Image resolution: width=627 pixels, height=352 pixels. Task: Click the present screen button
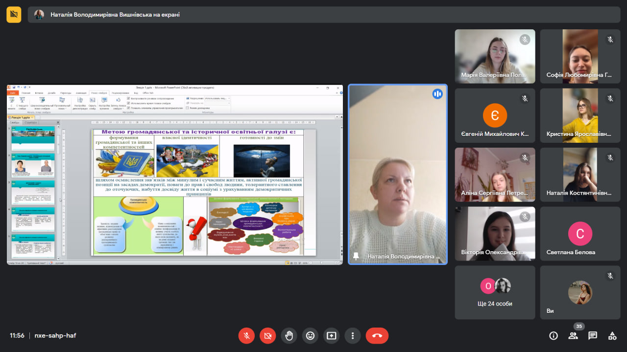coord(332,336)
